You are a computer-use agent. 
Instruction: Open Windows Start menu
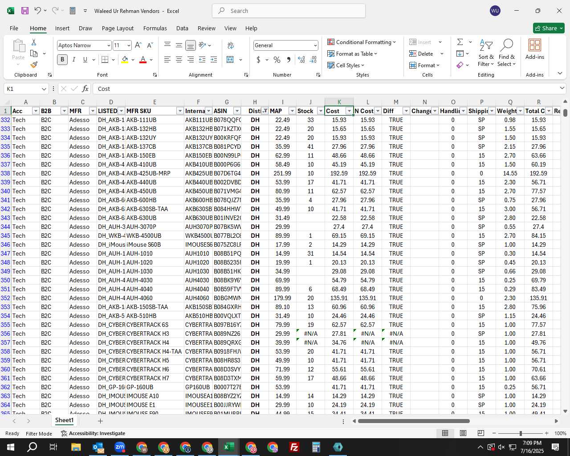pos(11,447)
